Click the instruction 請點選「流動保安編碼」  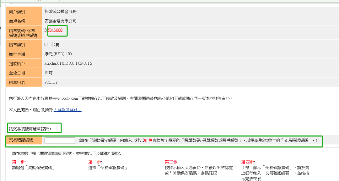pyautogui.click(x=34, y=168)
